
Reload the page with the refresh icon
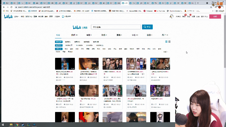coord(11,7)
